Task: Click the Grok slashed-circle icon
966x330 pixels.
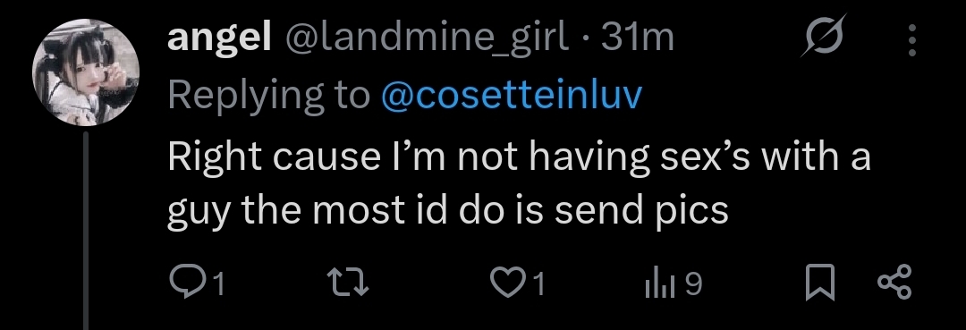Action: click(x=825, y=37)
